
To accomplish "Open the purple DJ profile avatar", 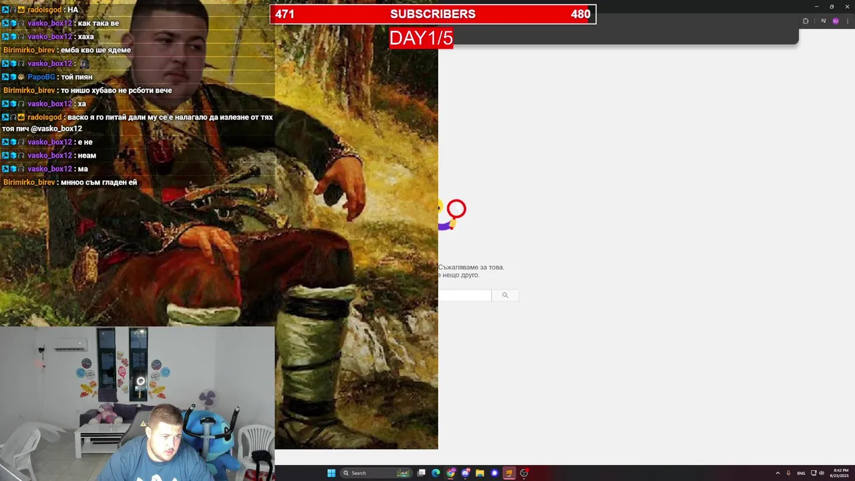I will point(836,21).
